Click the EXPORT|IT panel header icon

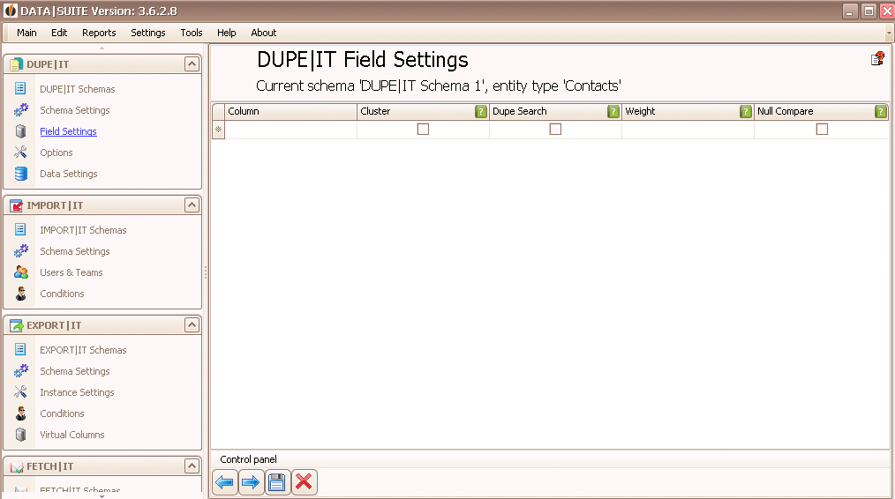(17, 325)
